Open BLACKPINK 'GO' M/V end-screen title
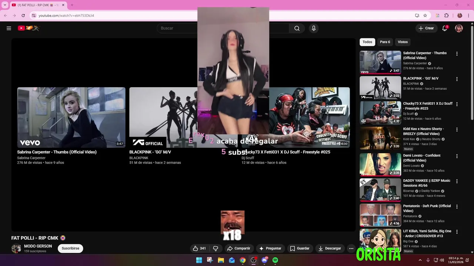 [x=150, y=152]
